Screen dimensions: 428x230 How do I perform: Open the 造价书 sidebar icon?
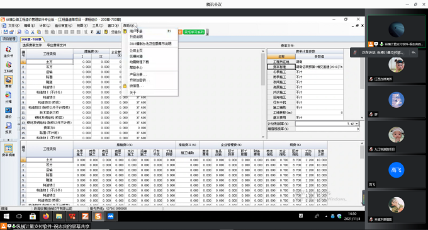point(8,51)
